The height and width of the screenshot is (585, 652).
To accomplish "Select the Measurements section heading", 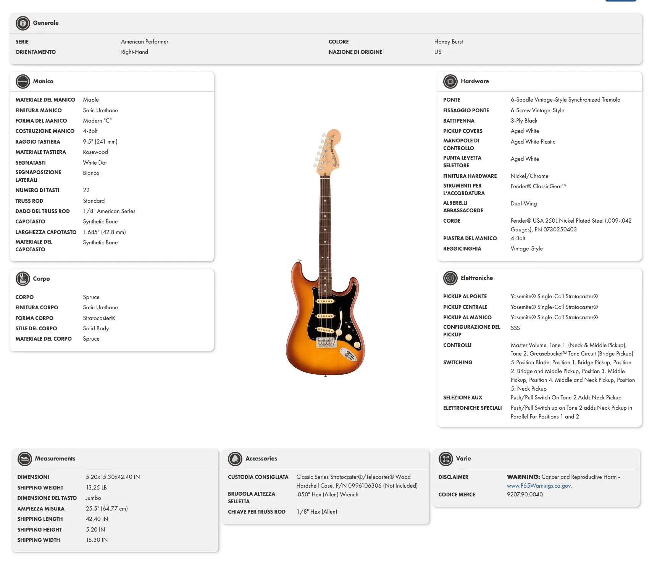I will tap(55, 459).
